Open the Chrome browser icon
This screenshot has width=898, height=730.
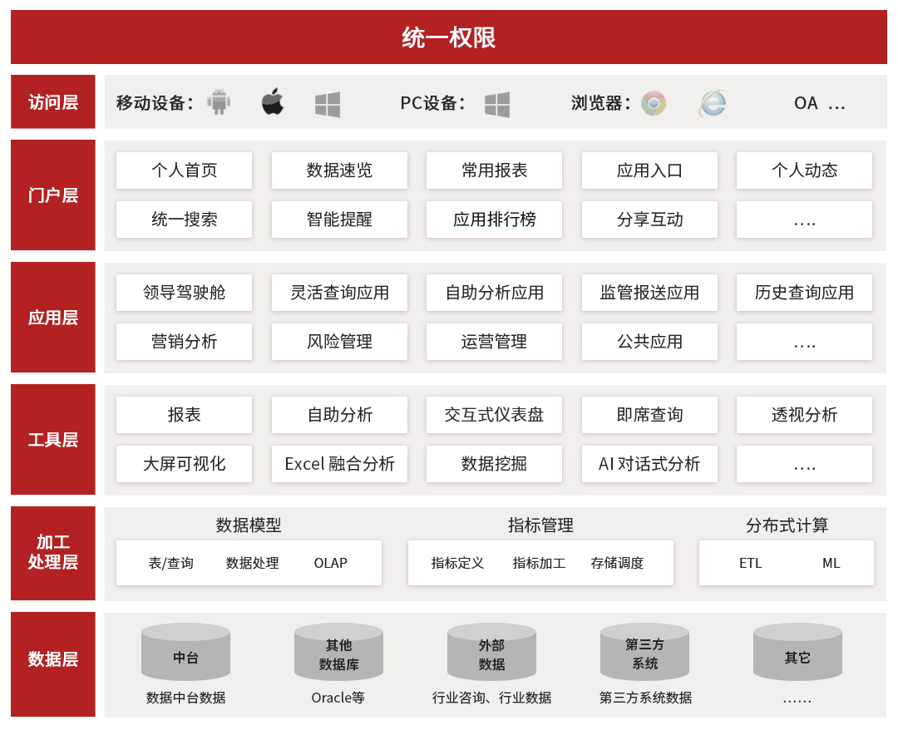(654, 103)
